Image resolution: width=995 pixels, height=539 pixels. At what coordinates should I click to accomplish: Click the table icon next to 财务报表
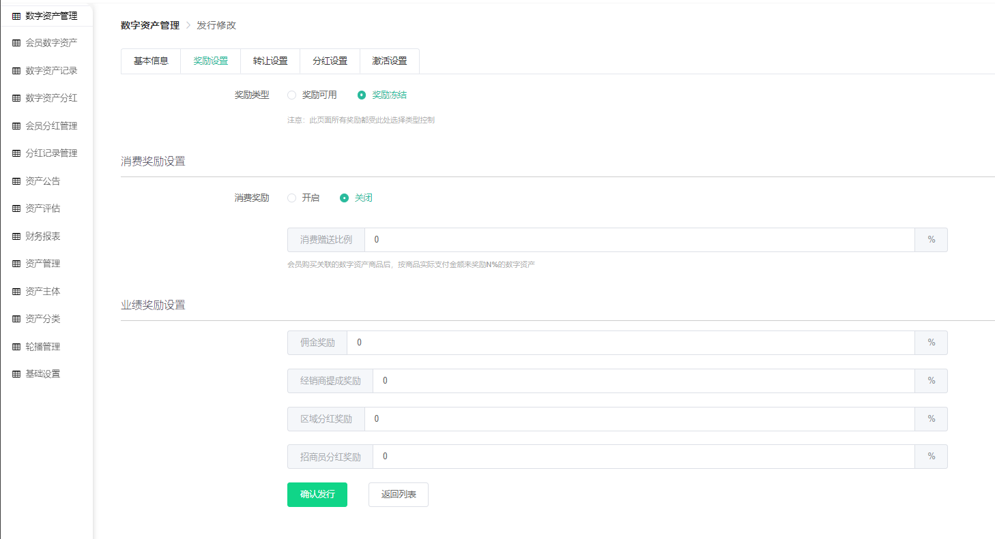(x=16, y=236)
